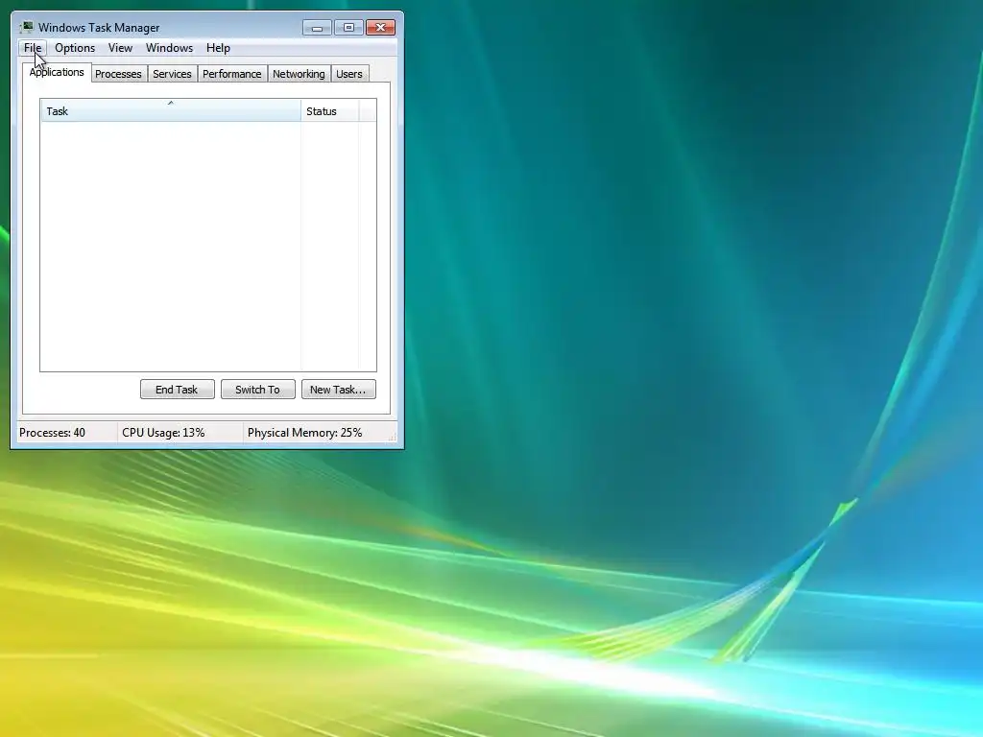Click the 'Physical Memory: 25%' status text
Viewport: 983px width, 737px height.
click(x=304, y=433)
